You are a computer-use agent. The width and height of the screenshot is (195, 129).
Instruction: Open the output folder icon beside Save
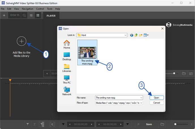click(x=162, y=124)
